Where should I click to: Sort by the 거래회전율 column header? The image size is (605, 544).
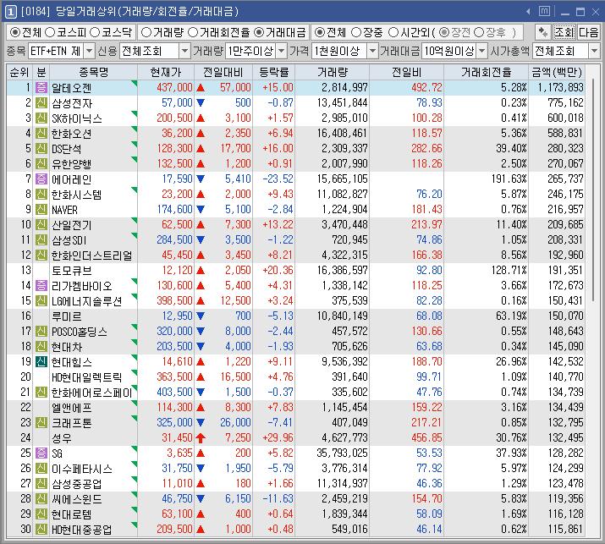tap(487, 72)
